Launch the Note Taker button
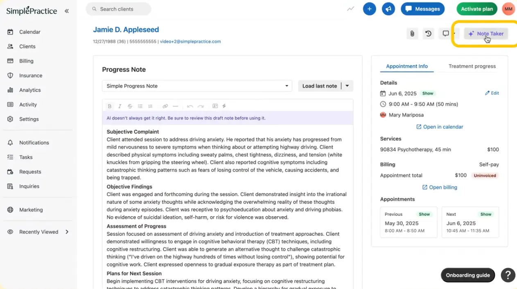Screen dimensions: 517x289 486,34
